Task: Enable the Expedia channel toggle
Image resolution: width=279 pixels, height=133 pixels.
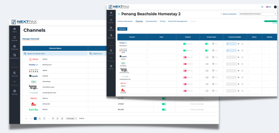Action: (185, 57)
